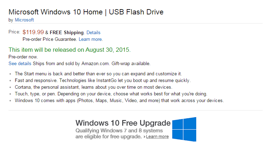Image resolution: width=270 pixels, height=151 pixels.
Task: Click the Microsoft Windows 10 Home product title
Action: pos(86,12)
